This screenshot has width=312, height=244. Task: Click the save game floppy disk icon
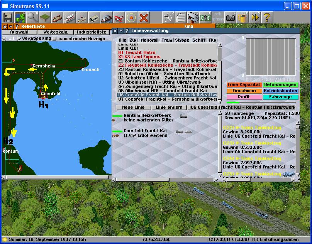[8, 18]
